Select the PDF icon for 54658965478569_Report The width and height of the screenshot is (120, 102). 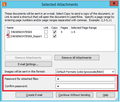(8, 36)
